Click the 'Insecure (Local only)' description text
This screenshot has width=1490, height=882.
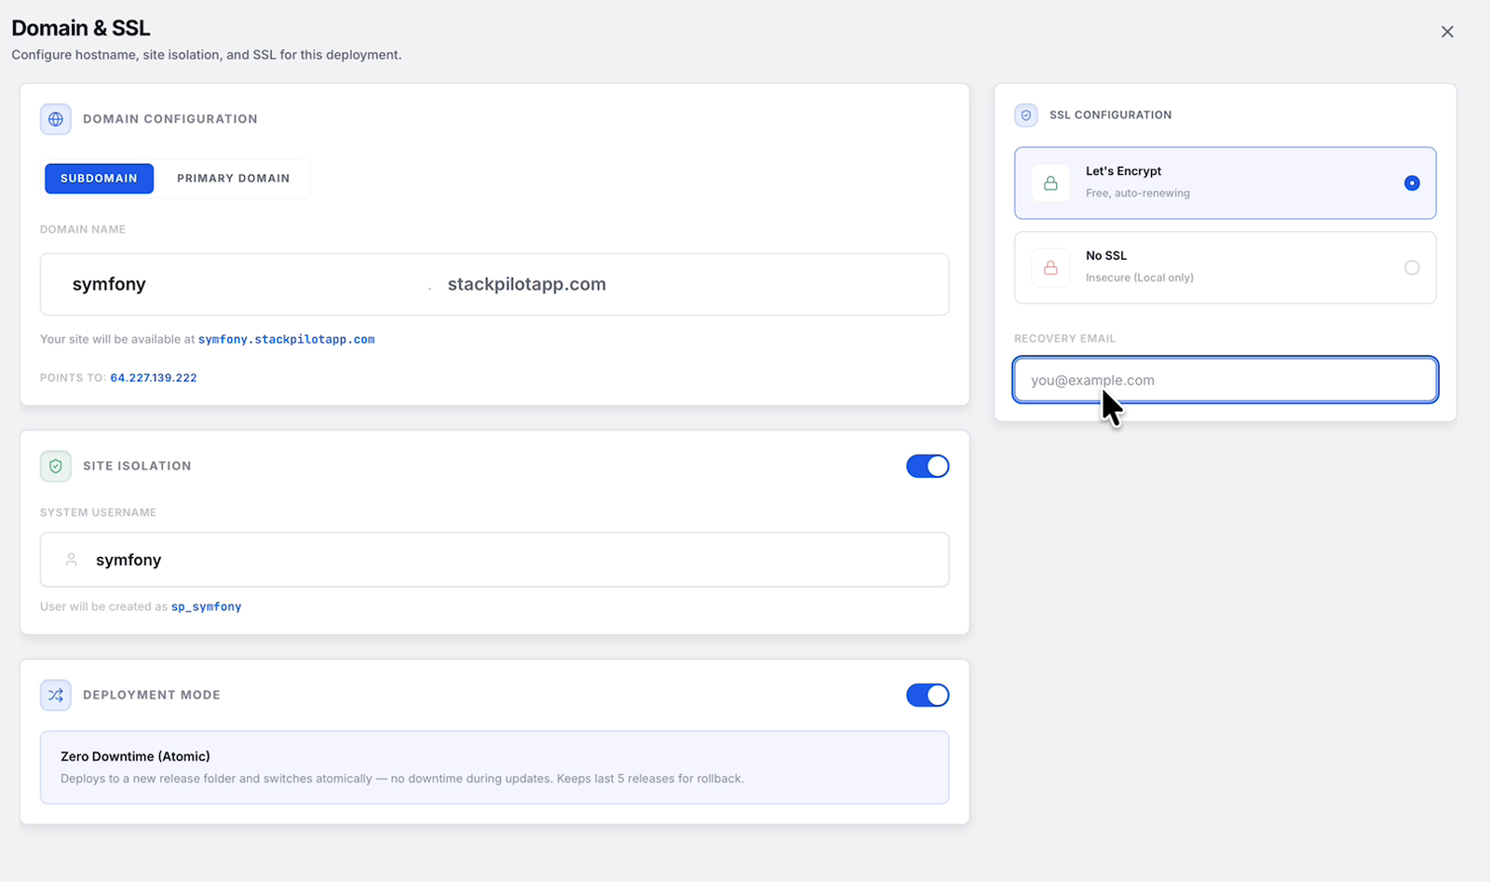click(1140, 278)
